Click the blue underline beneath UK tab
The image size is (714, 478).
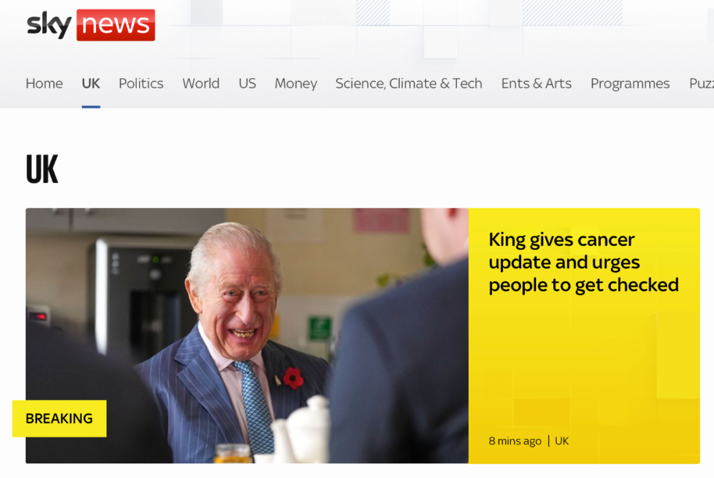(x=91, y=106)
